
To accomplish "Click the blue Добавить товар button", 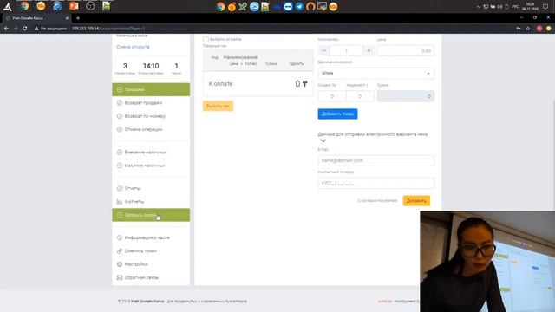I will 337,114.
